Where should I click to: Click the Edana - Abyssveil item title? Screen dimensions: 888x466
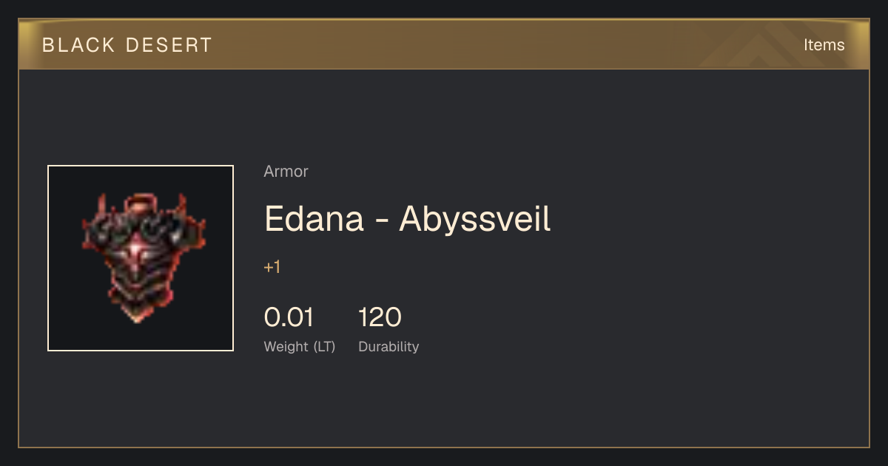408,219
